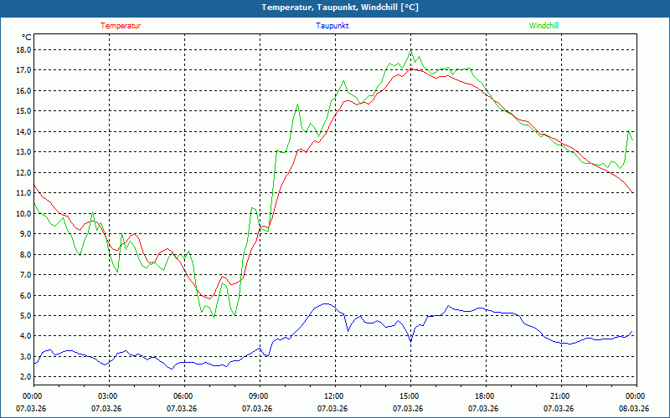
Task: Click the 08.03.26 date label
Action: click(x=634, y=409)
